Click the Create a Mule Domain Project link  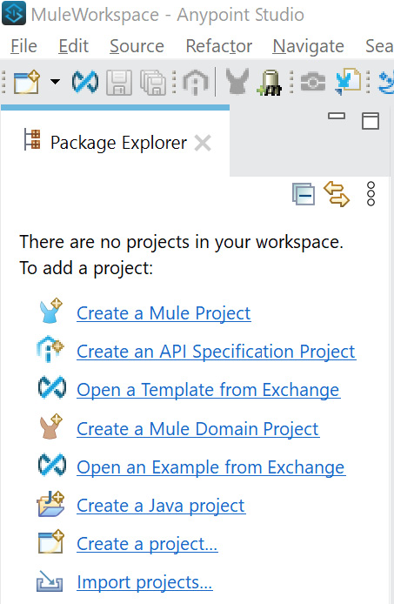tap(197, 429)
